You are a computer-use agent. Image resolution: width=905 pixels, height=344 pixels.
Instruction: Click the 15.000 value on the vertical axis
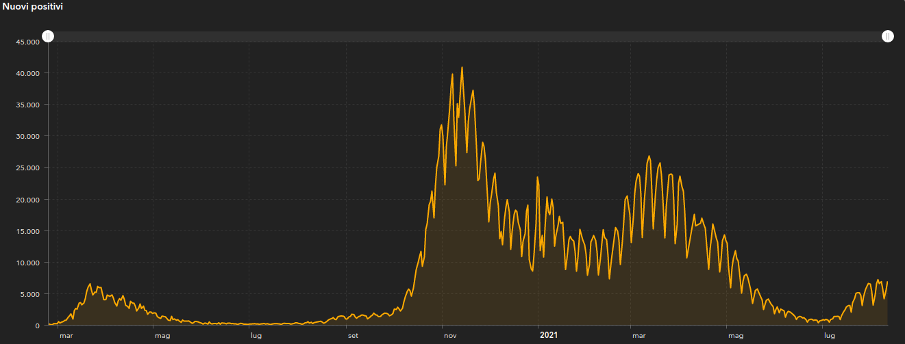coord(28,231)
